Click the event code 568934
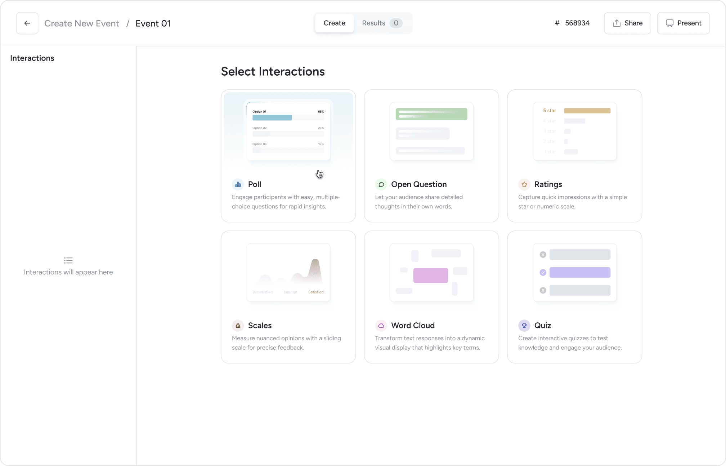This screenshot has width=726, height=466. click(x=577, y=23)
